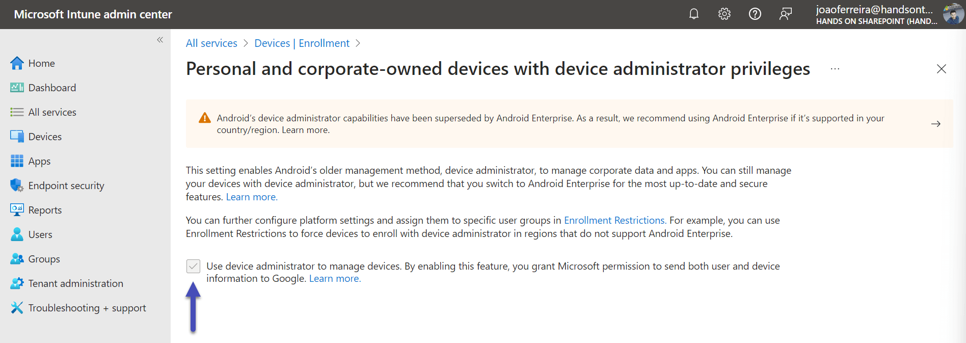This screenshot has height=343, width=966.
Task: Open portal settings gear icon
Action: [x=724, y=14]
